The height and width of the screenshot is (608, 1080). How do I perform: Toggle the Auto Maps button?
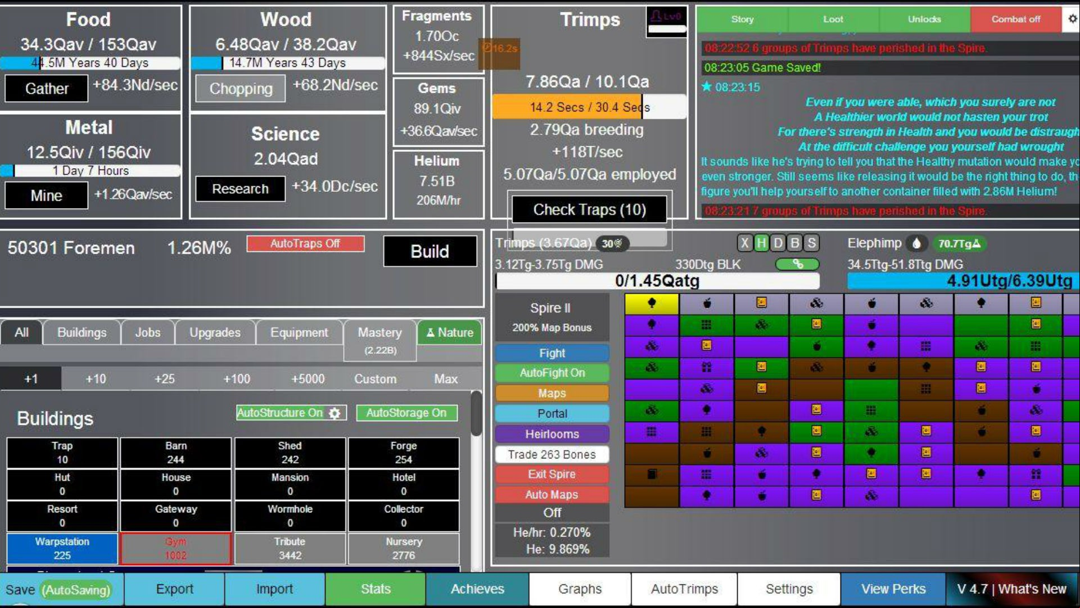[x=552, y=494]
